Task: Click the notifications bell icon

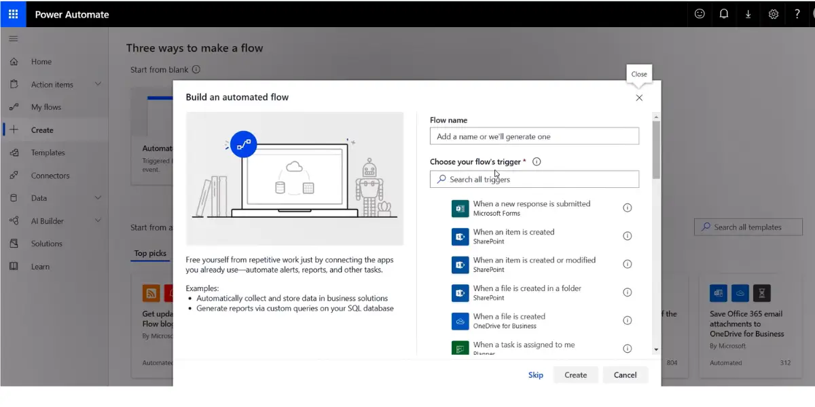Action: pos(724,14)
